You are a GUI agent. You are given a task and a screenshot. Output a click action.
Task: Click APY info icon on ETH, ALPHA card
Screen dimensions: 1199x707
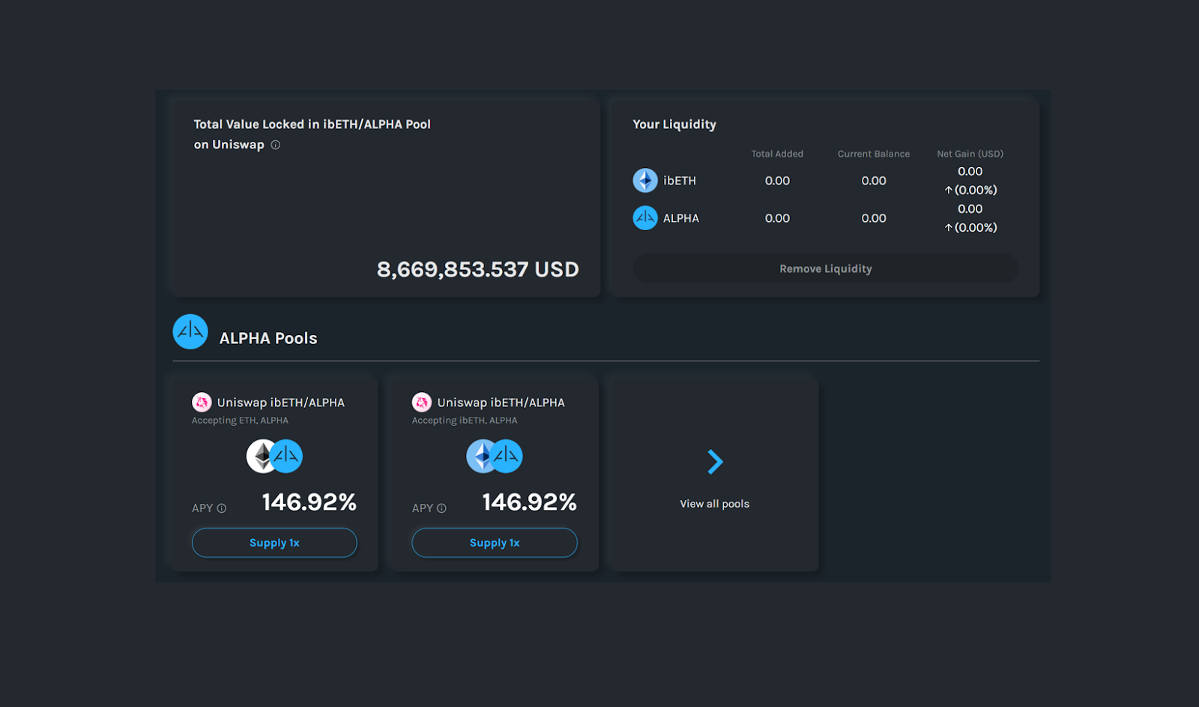(x=221, y=508)
